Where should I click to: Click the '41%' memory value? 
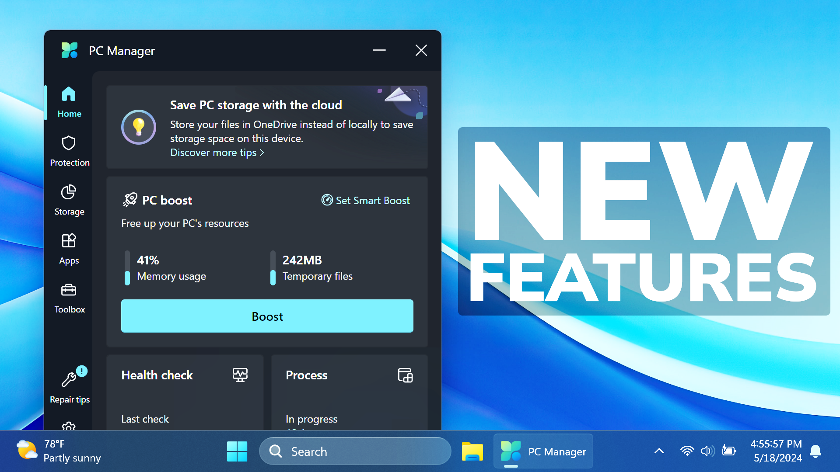click(148, 260)
